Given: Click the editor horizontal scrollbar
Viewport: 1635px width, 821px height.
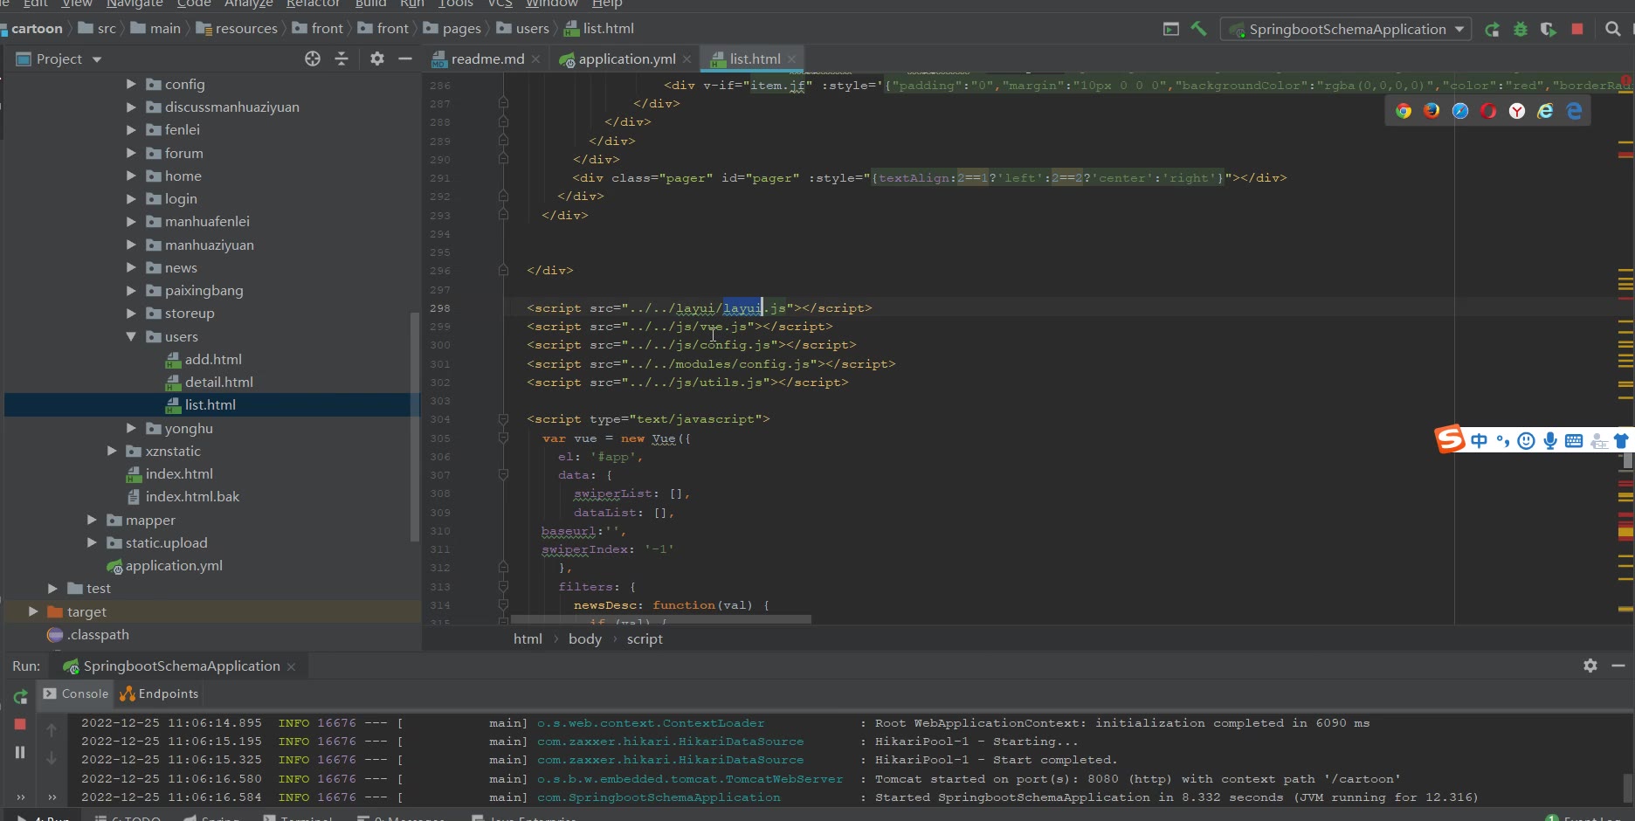Looking at the screenshot, I should coord(659,619).
